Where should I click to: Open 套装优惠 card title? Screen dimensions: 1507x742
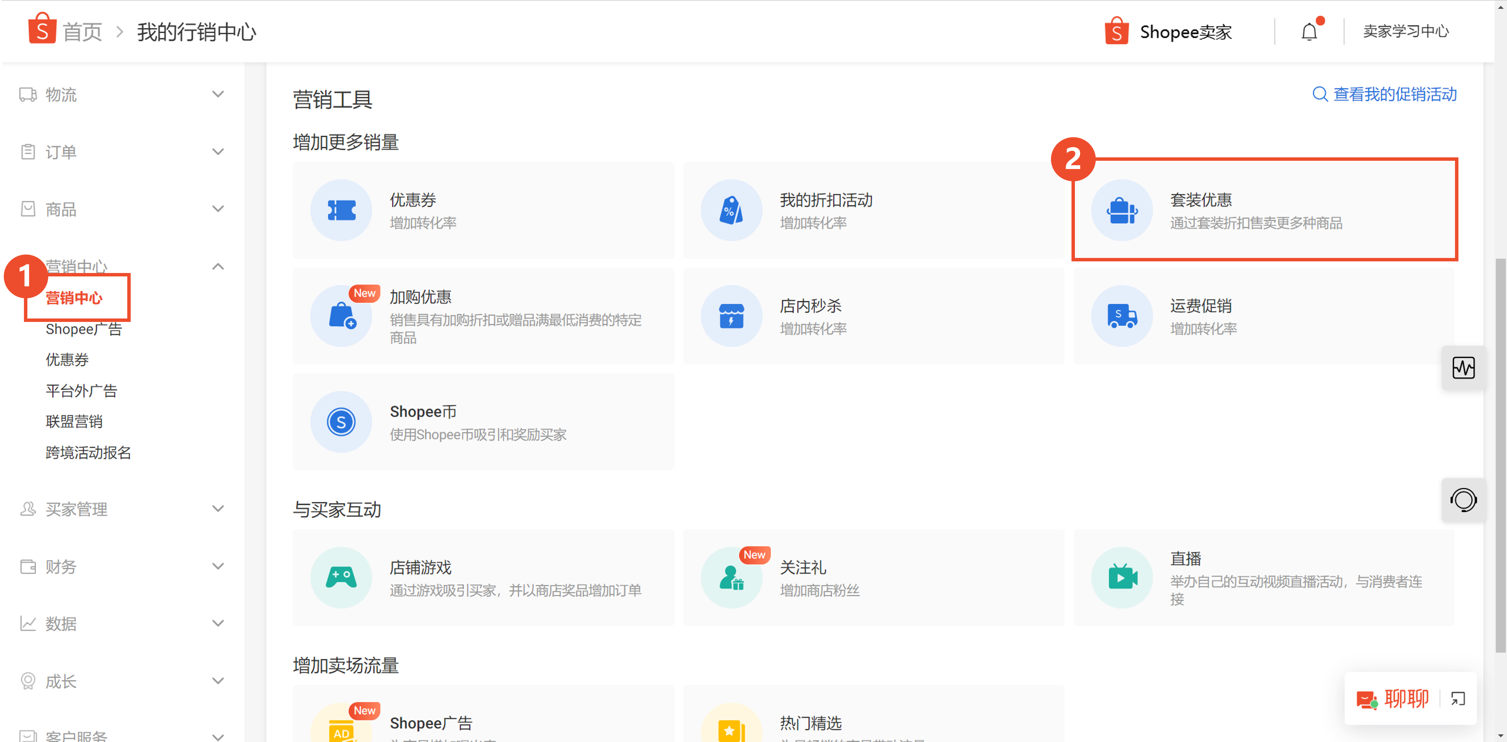coord(1201,199)
